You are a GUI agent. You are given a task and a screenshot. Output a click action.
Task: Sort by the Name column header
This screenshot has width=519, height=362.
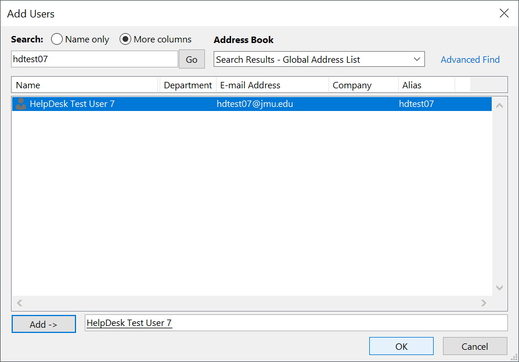[x=86, y=85]
